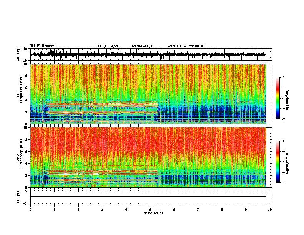
Task: Click the "station=OUJ" header label
Action: [142, 46]
